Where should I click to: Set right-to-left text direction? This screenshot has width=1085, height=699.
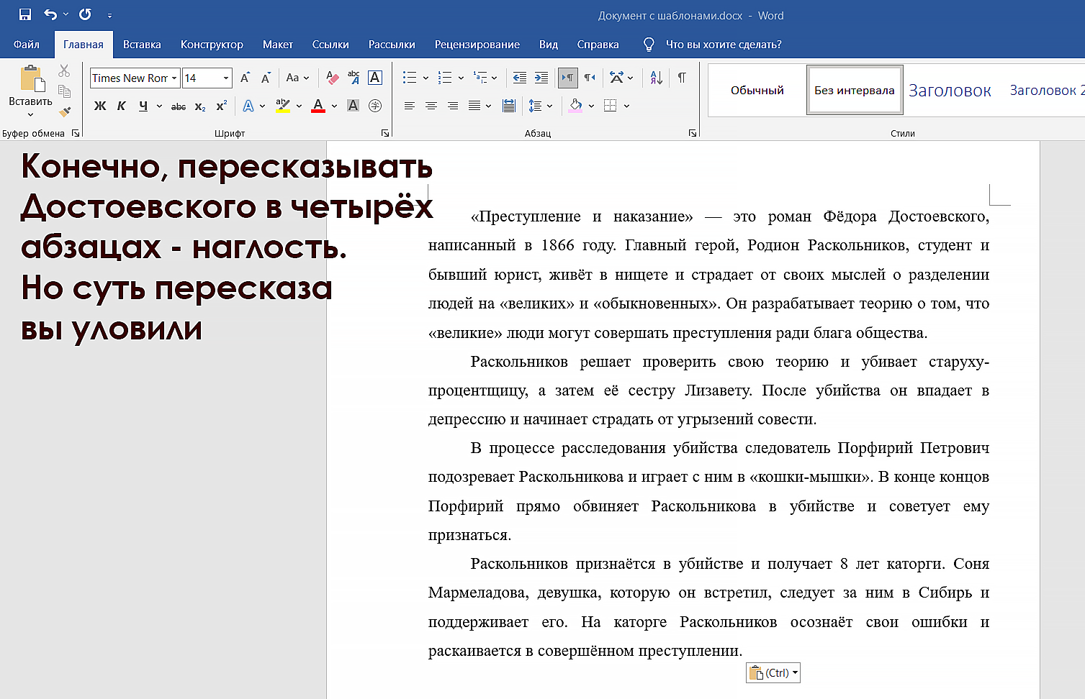tap(590, 78)
